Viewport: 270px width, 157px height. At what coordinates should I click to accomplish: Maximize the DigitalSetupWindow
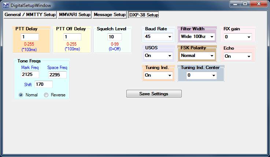(245, 4)
